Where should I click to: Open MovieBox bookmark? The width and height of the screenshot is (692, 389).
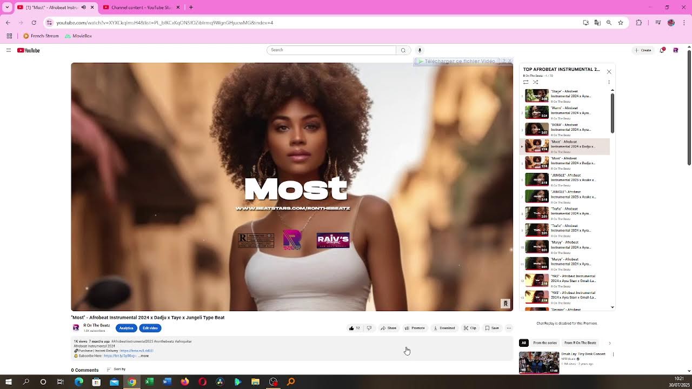pyautogui.click(x=78, y=36)
